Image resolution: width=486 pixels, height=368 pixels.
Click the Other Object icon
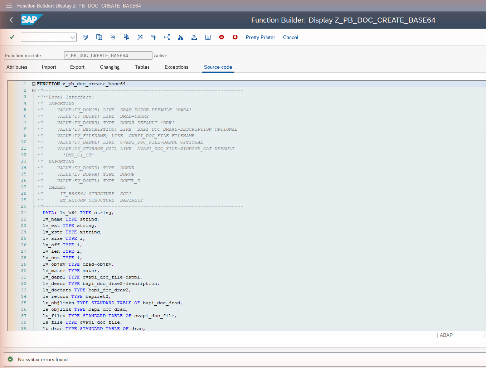(99, 37)
